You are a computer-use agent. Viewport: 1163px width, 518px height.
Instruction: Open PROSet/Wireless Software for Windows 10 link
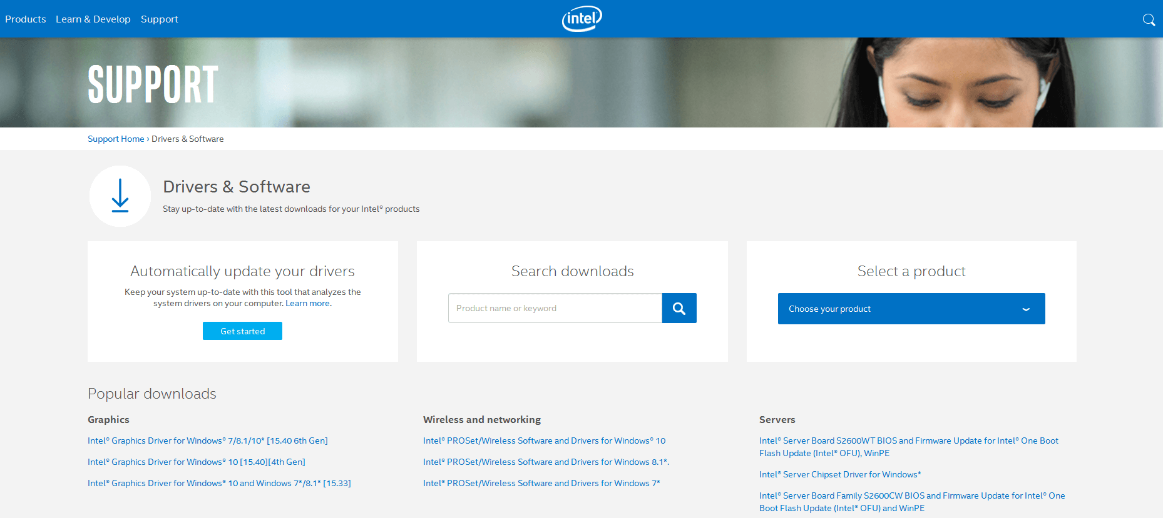(545, 441)
